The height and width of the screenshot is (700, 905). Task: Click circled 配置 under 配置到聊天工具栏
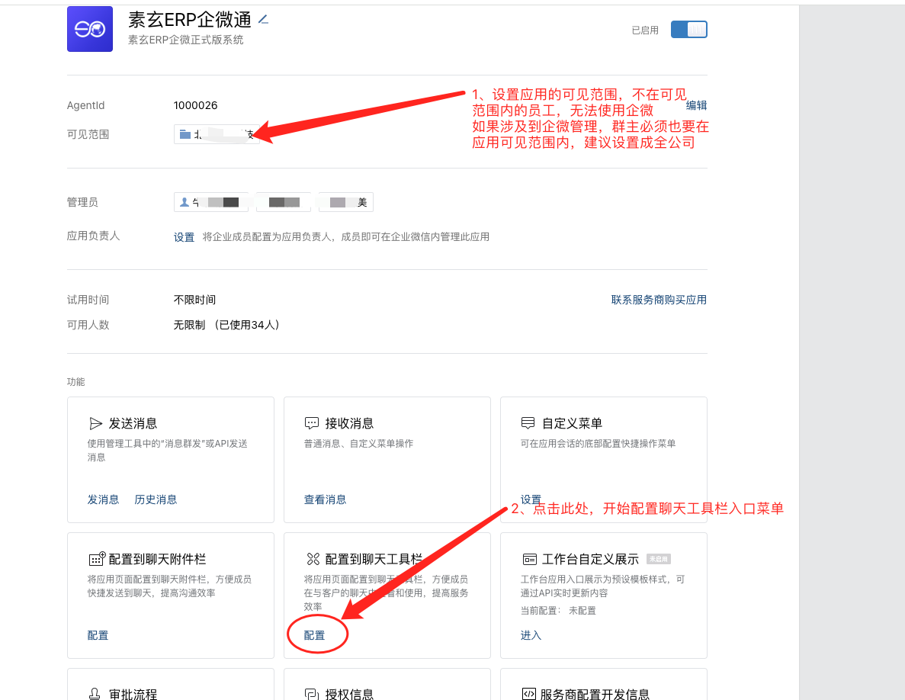(x=314, y=635)
